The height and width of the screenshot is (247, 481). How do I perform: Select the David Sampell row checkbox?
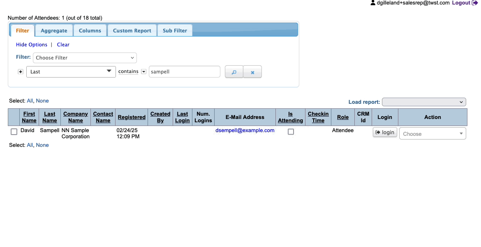click(x=14, y=132)
